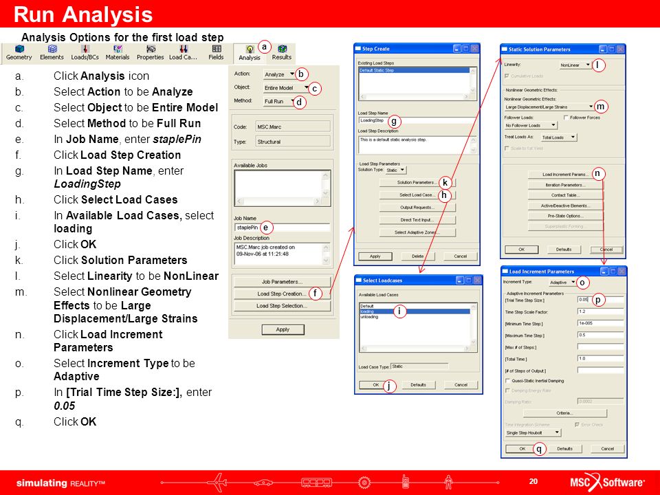Open the Follower Loads dropdown showing No Follower Loads

click(x=531, y=125)
